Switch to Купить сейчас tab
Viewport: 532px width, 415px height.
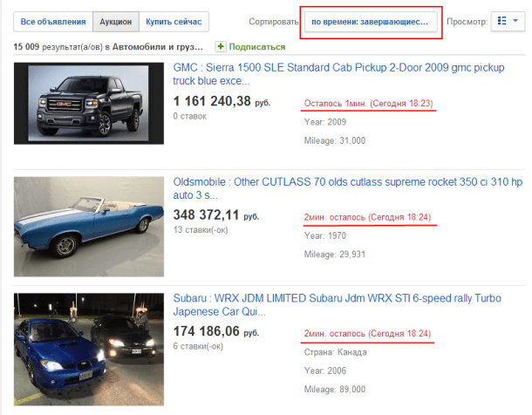[174, 22]
